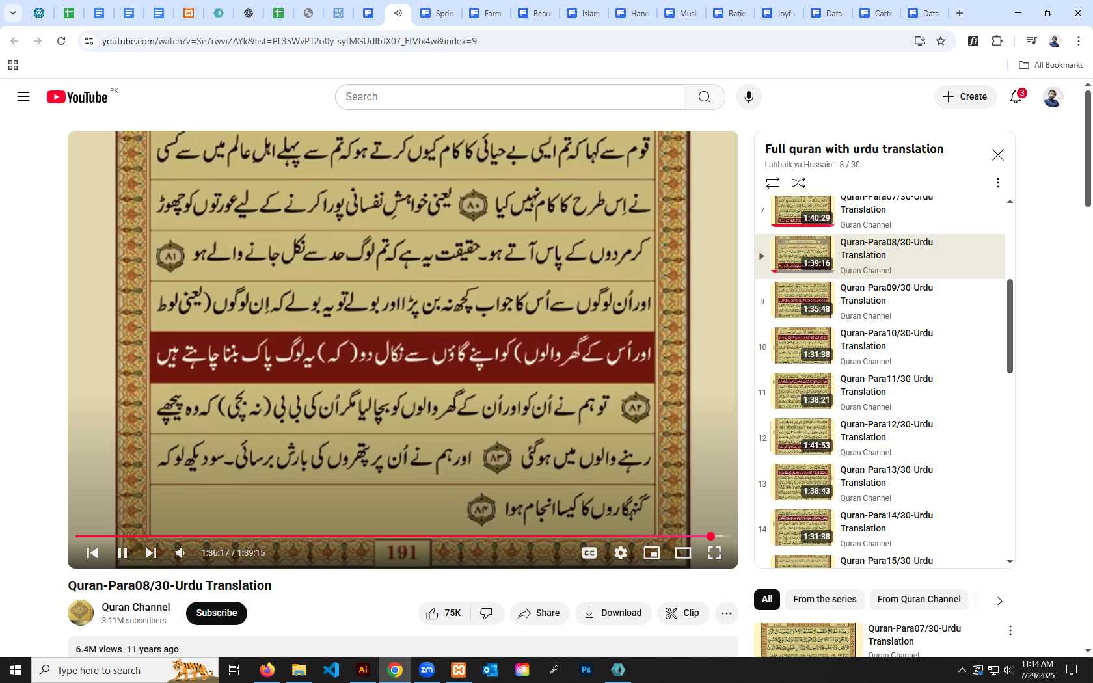Open the Windows Start menu
This screenshot has height=683, width=1093.
(x=16, y=670)
